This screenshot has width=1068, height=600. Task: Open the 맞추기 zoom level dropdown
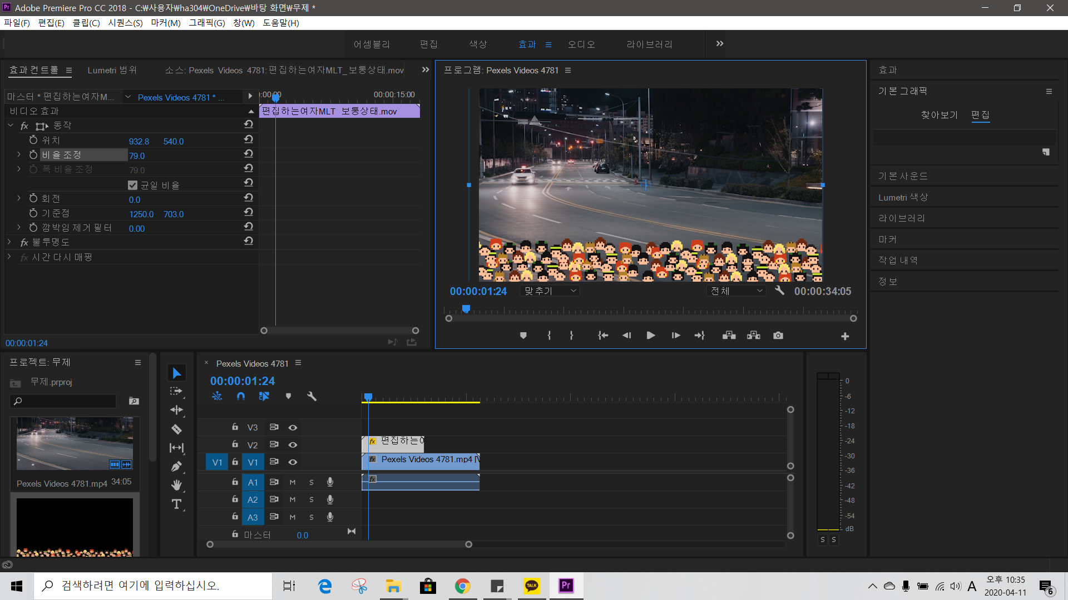550,291
